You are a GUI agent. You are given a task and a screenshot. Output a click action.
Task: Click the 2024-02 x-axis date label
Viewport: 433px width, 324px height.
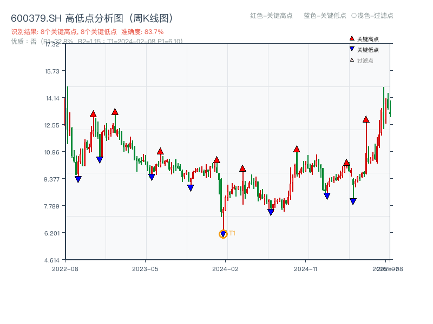pyautogui.click(x=226, y=268)
